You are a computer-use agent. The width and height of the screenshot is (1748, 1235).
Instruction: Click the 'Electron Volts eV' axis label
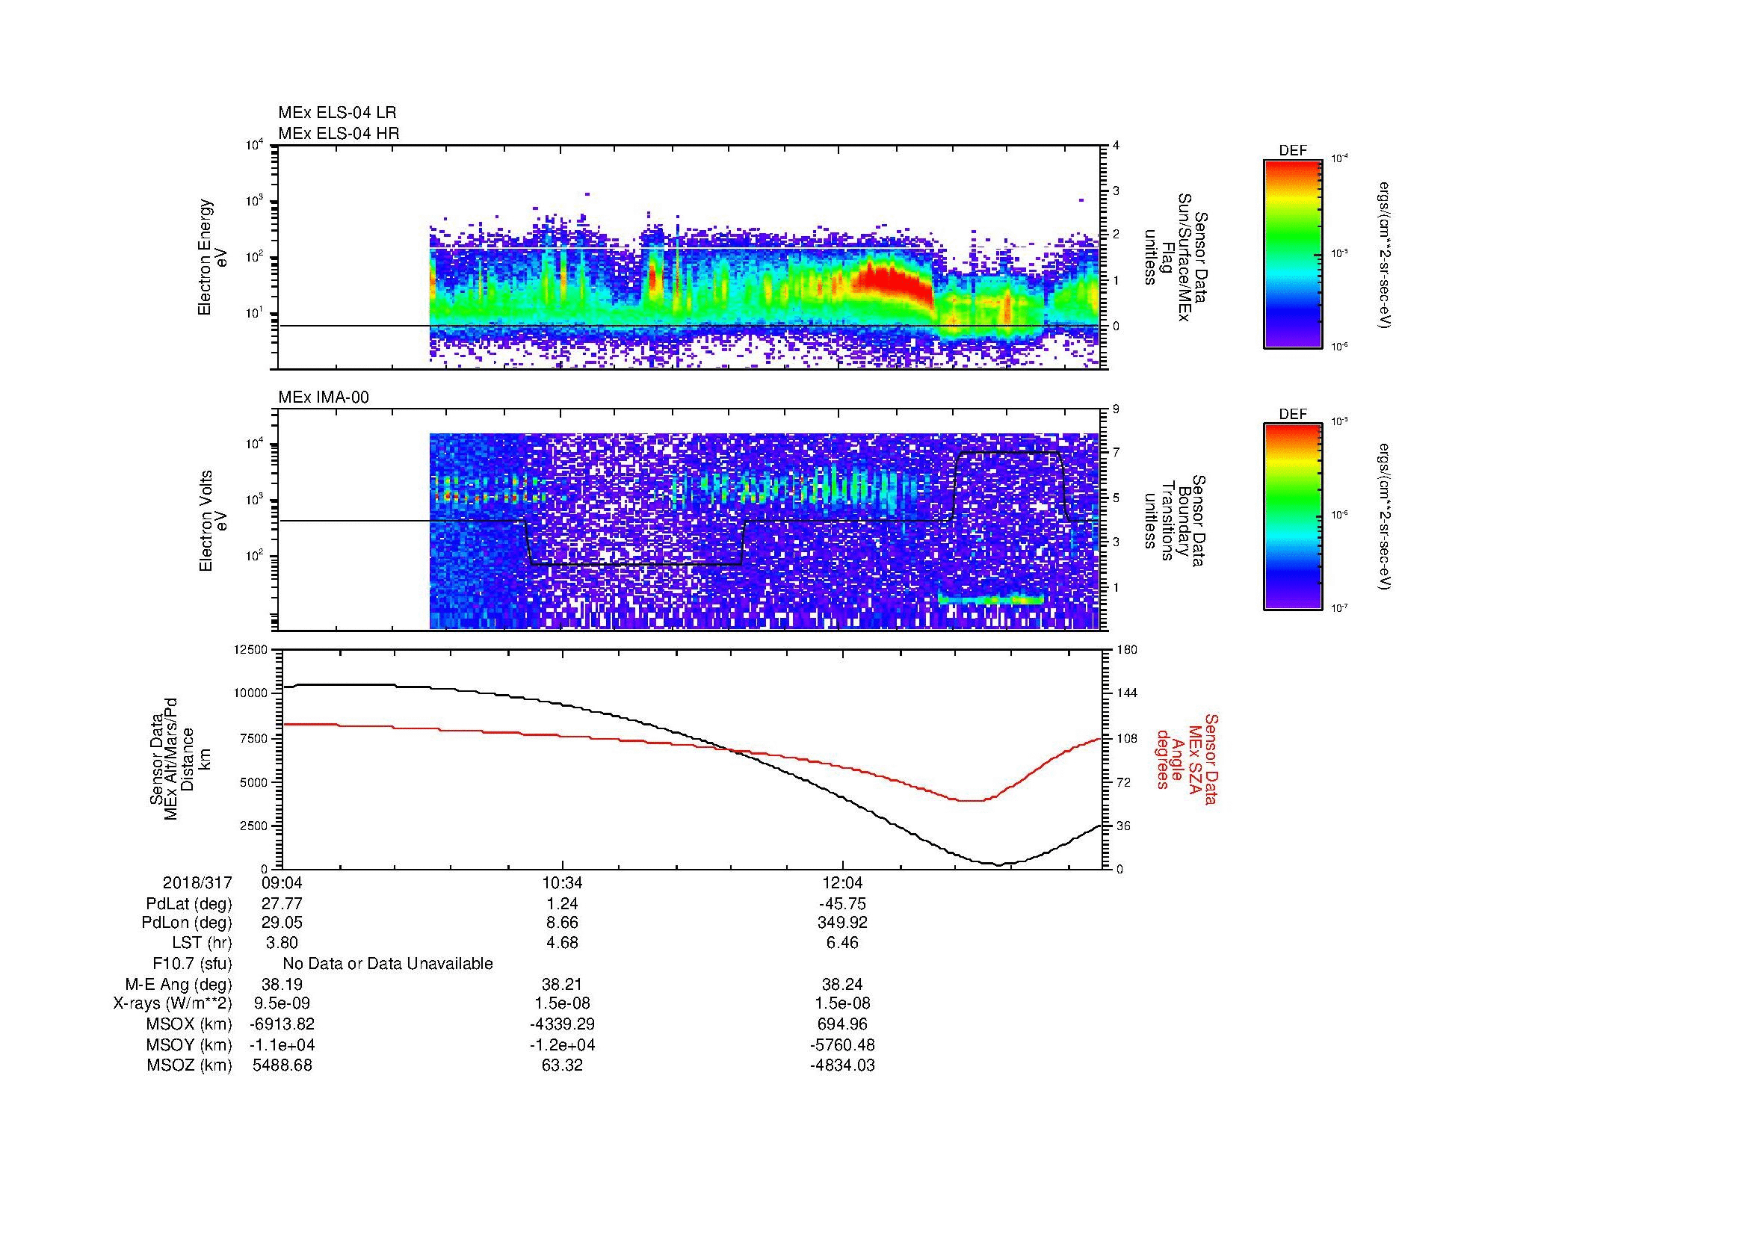[212, 521]
